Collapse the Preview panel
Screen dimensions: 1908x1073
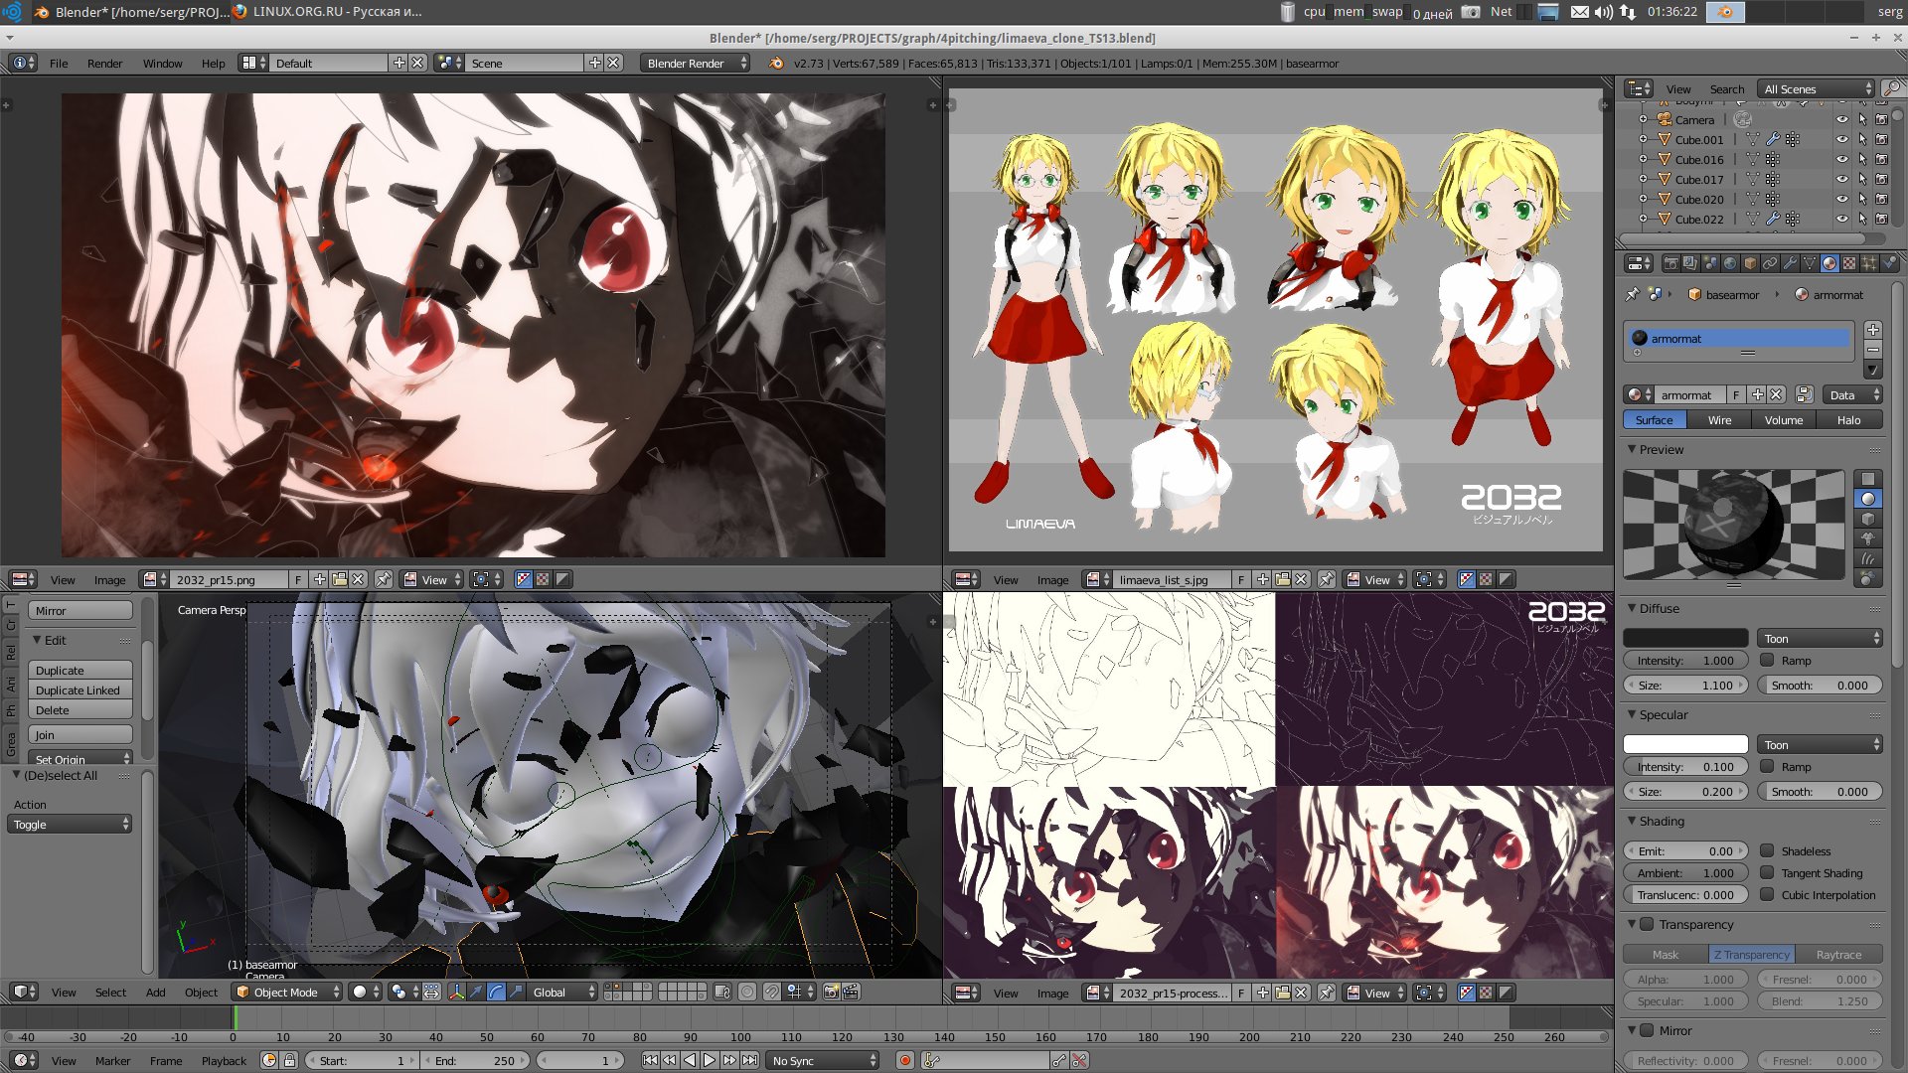[x=1632, y=449]
